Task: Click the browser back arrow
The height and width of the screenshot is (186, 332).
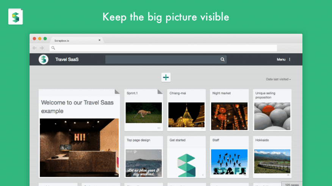Action: 34,48
